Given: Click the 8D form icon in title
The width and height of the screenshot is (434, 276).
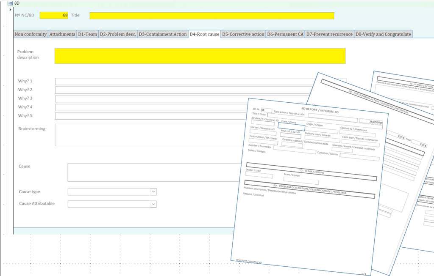Looking at the screenshot, I should click(10, 3).
